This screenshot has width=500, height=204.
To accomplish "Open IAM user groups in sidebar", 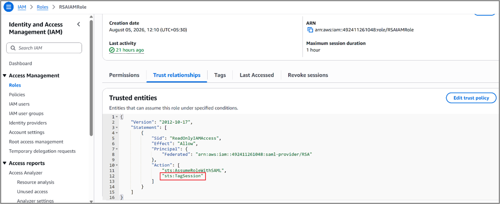I will click(x=26, y=114).
